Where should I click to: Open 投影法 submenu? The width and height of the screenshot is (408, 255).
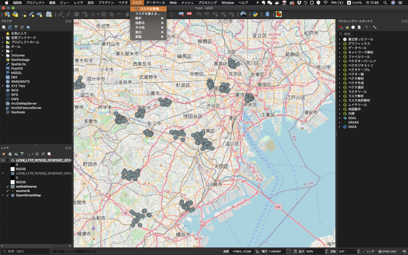click(148, 23)
